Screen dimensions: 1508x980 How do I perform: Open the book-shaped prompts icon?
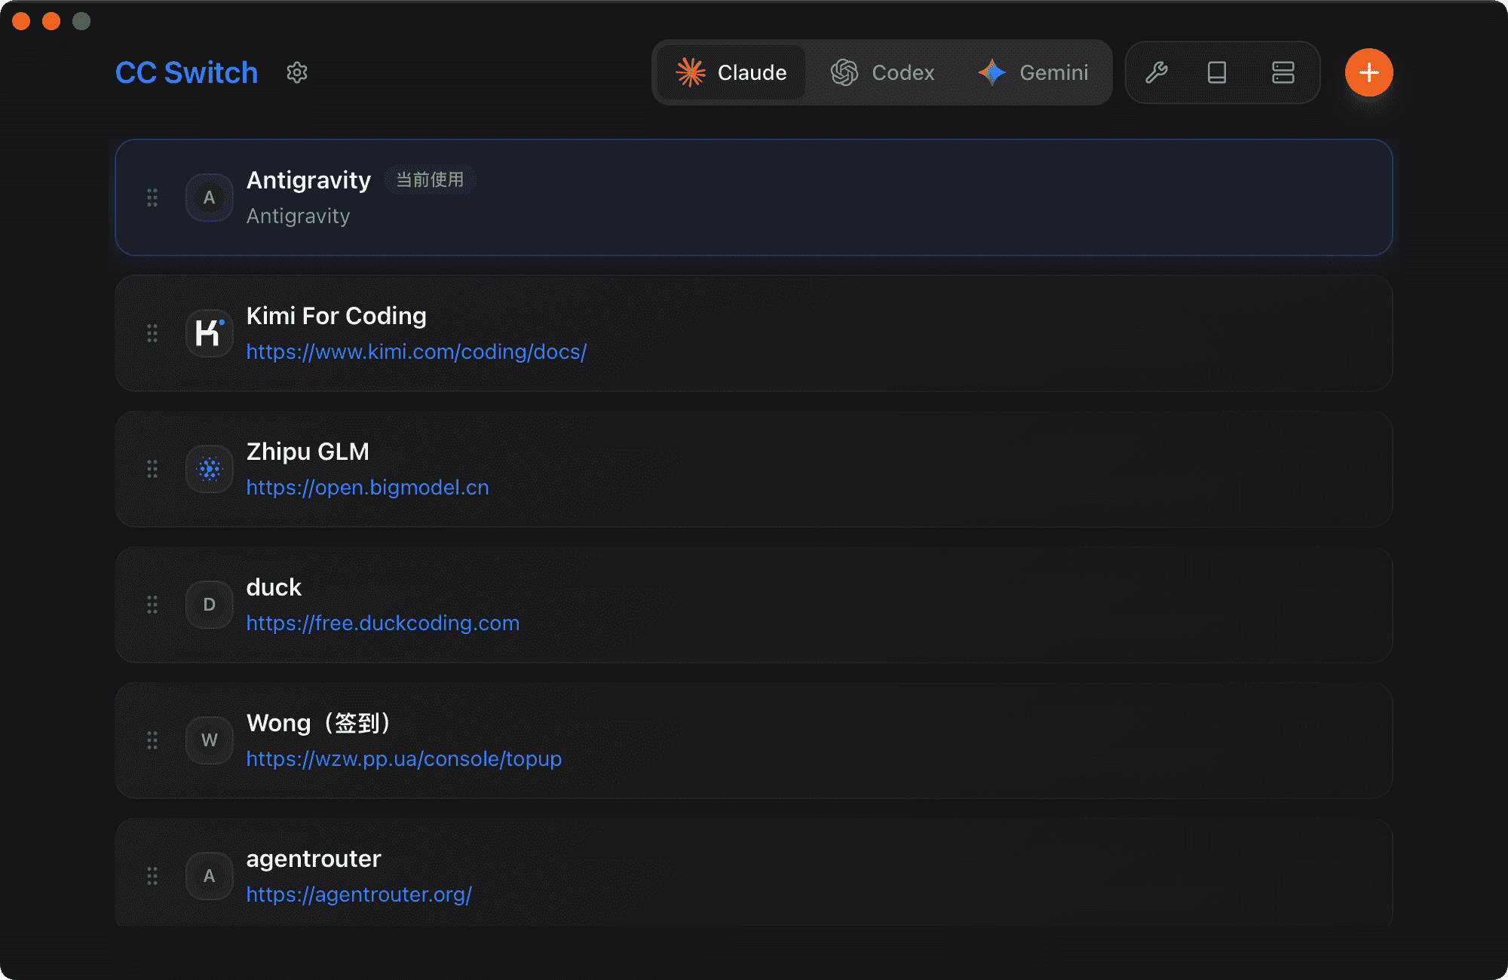point(1217,72)
